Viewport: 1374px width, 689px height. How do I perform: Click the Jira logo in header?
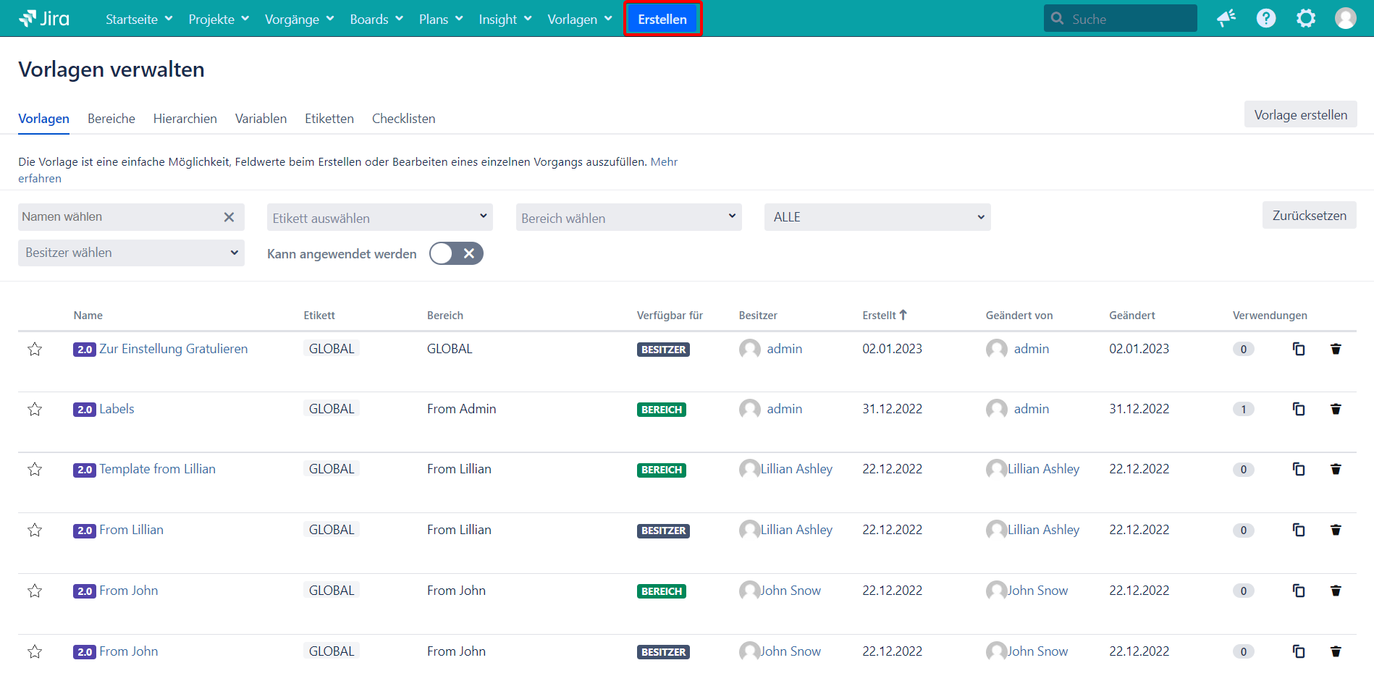tap(44, 19)
